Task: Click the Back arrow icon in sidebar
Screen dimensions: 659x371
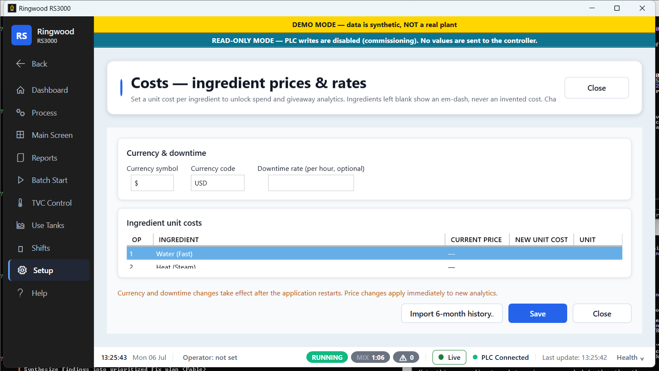Action: point(21,64)
